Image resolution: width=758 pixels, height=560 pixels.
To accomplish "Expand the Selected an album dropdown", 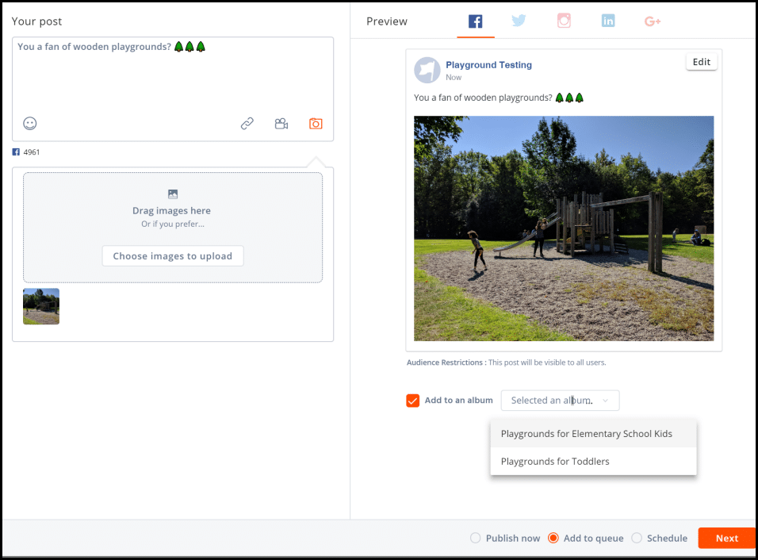I will coord(560,401).
